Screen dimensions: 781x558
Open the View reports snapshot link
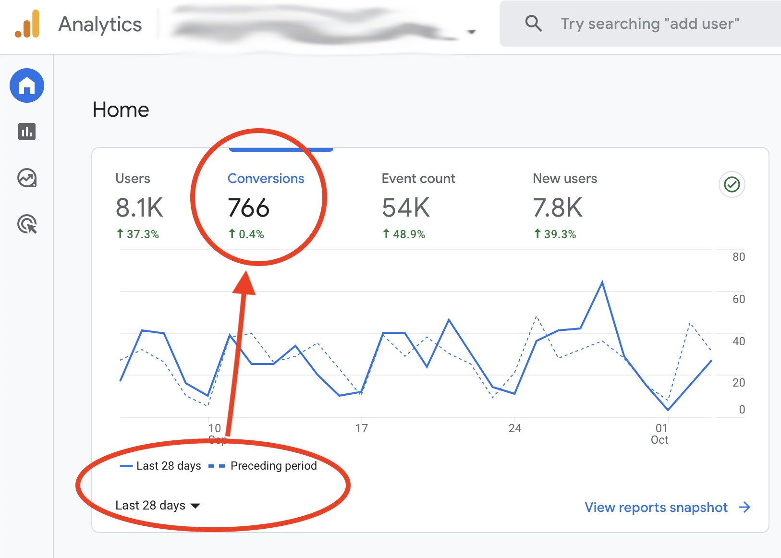656,508
